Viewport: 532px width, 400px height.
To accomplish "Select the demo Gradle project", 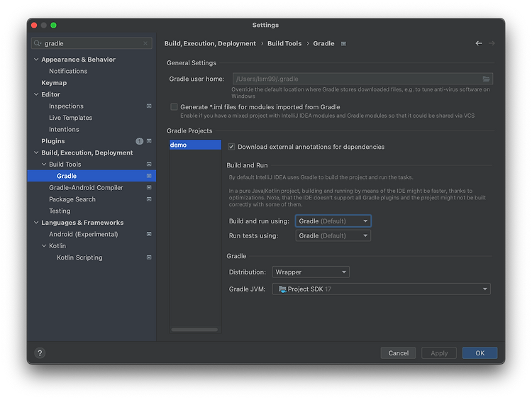I will tap(196, 145).
